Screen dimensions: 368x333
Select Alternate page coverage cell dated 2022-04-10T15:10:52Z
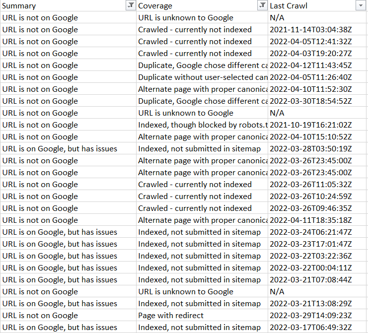click(x=202, y=136)
